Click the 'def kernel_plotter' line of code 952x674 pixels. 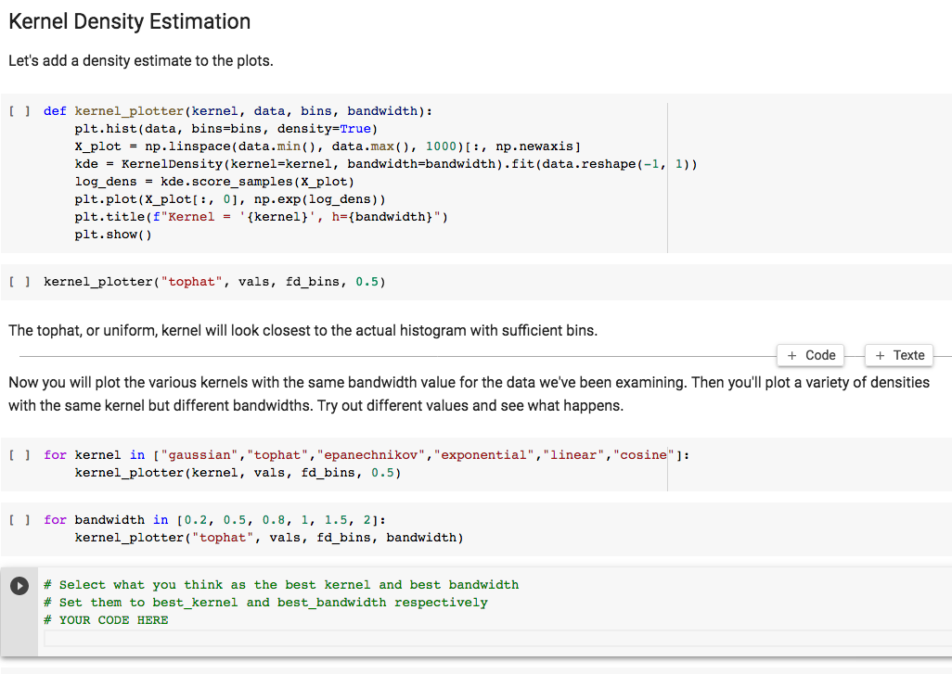coord(238,111)
